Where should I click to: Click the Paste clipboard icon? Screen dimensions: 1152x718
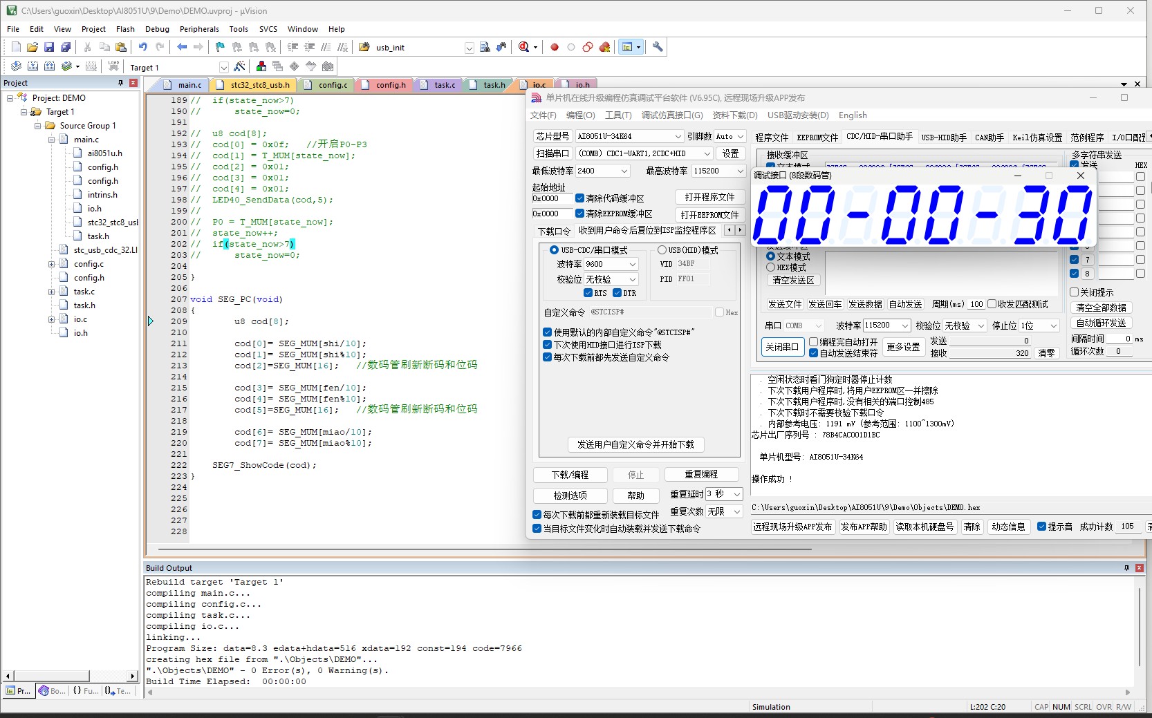[121, 47]
